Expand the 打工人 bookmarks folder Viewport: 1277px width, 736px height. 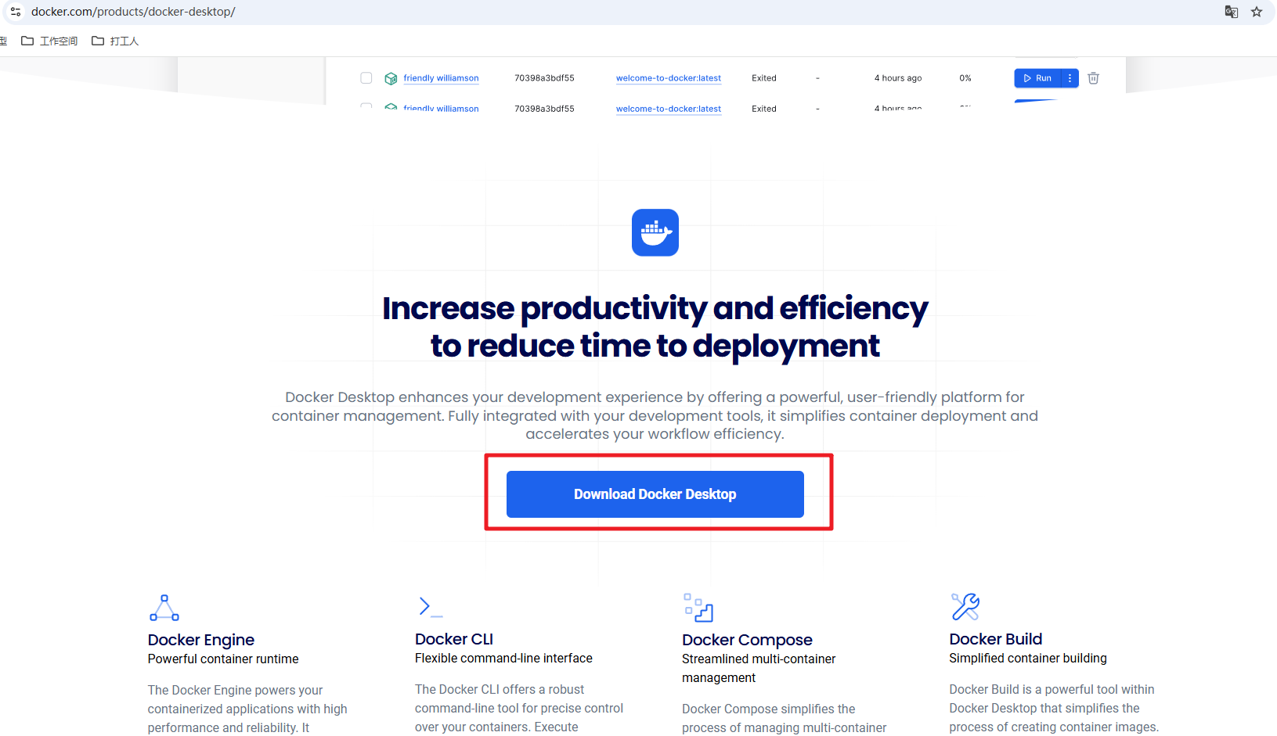point(115,41)
